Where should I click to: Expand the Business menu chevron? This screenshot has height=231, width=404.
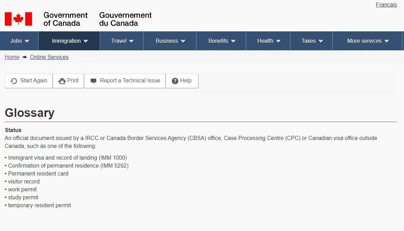[x=183, y=41]
